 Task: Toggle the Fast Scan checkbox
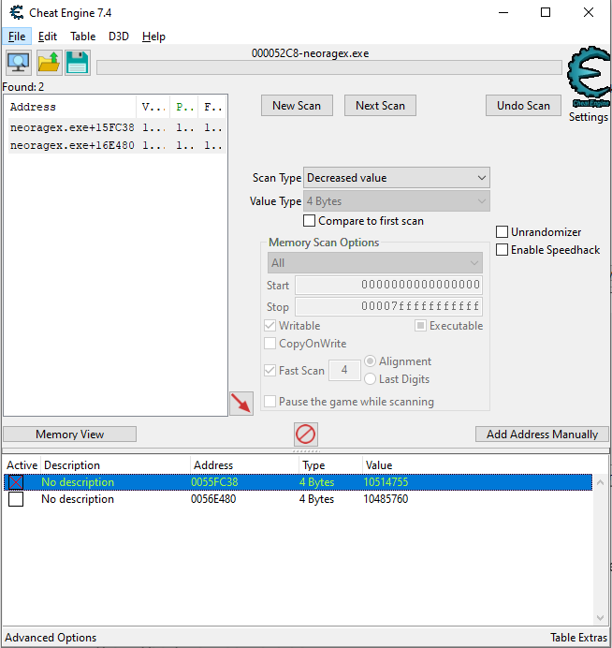[270, 370]
